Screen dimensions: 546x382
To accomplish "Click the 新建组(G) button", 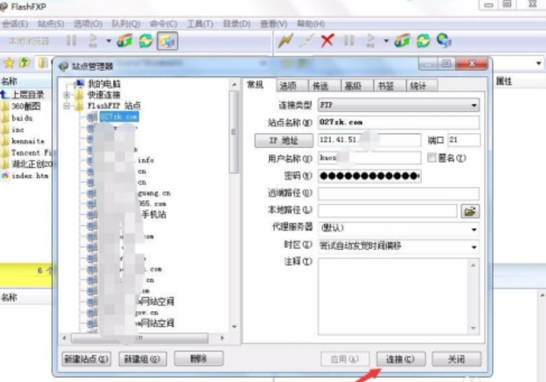I will 142,359.
